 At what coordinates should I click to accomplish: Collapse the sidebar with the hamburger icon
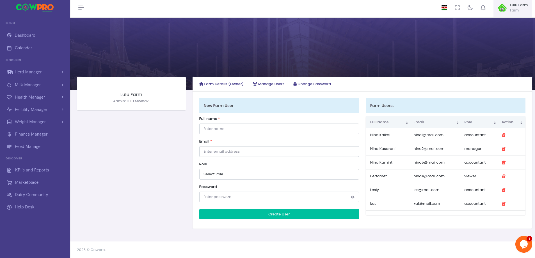click(x=81, y=8)
